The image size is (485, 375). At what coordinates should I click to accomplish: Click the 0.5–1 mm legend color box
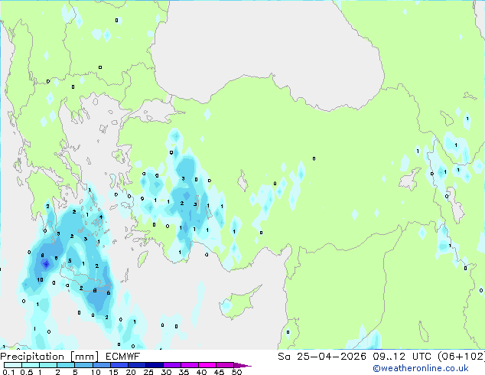click(x=31, y=365)
